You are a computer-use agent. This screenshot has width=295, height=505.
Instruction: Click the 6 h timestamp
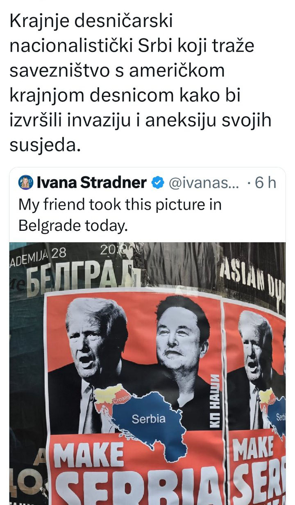[265, 183]
